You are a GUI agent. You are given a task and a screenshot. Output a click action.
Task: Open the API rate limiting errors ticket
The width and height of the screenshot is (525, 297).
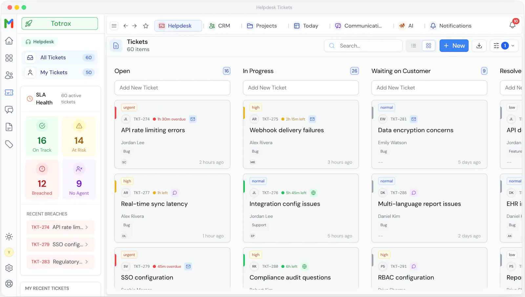click(172, 135)
